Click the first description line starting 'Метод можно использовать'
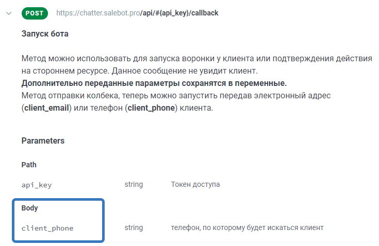Screen dimensions: 379x246 (196, 59)
